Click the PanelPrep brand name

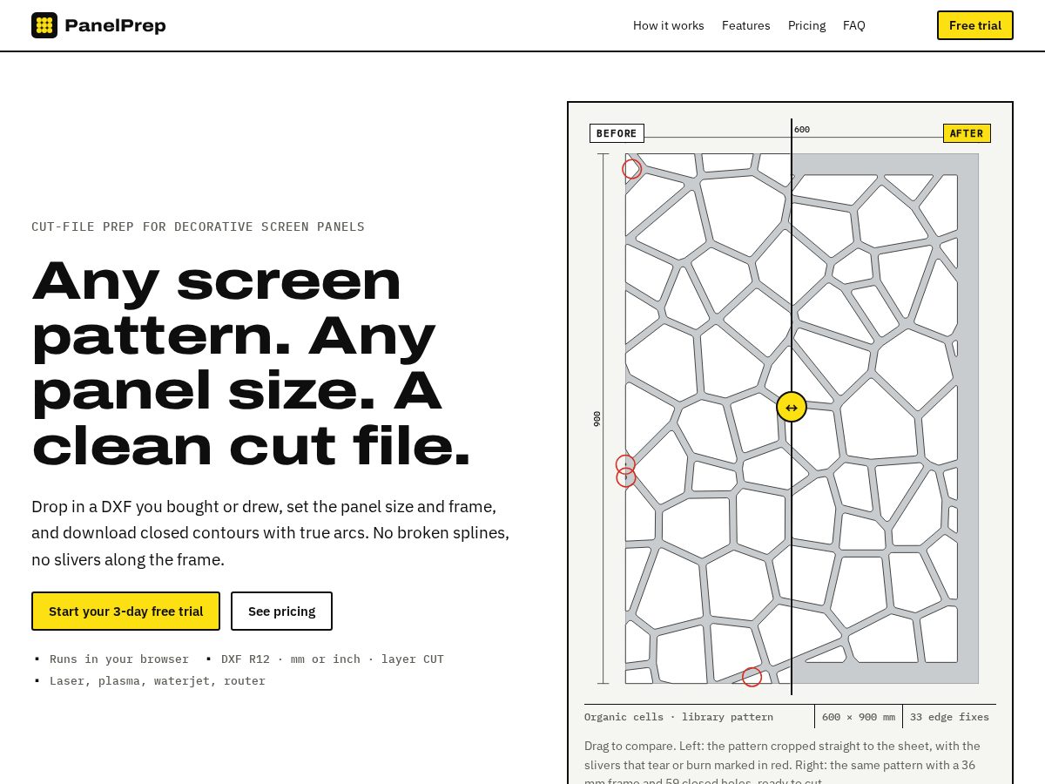pos(115,25)
